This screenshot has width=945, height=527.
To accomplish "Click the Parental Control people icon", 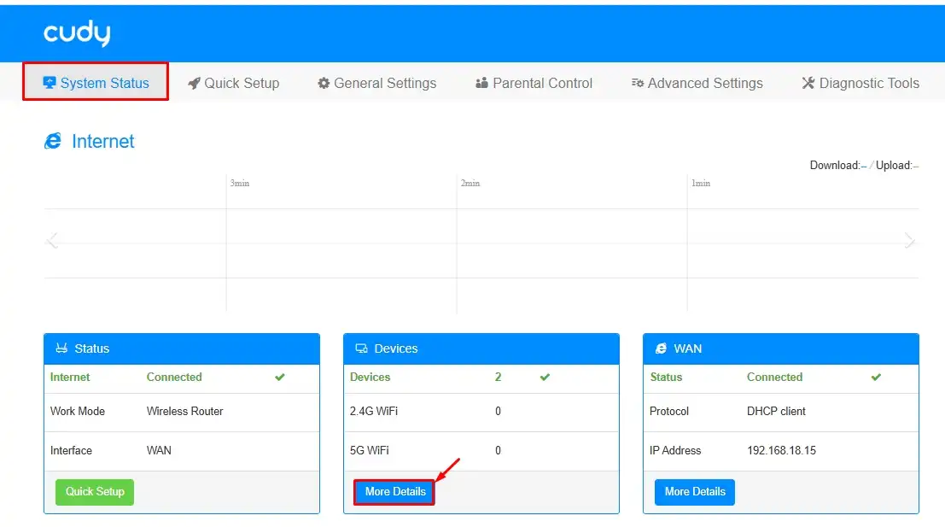I will point(481,83).
